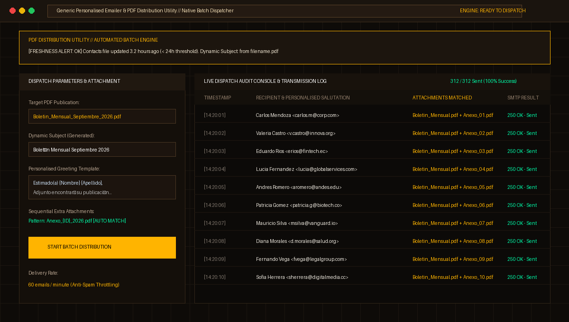Select the PDF DISTRIBUTION UTILITY banner heading

[x=93, y=40]
